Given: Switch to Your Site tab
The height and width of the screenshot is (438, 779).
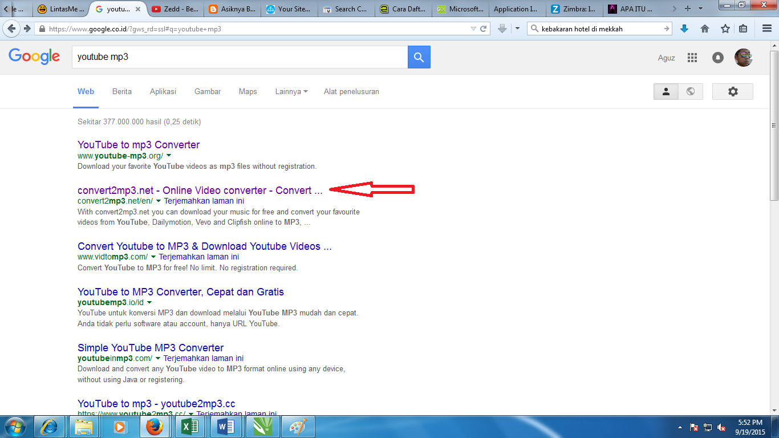Looking at the screenshot, I should (x=290, y=9).
